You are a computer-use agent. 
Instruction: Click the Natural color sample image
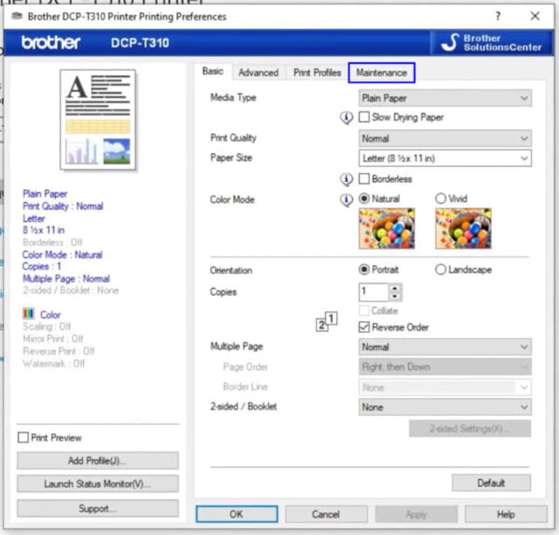coord(387,229)
